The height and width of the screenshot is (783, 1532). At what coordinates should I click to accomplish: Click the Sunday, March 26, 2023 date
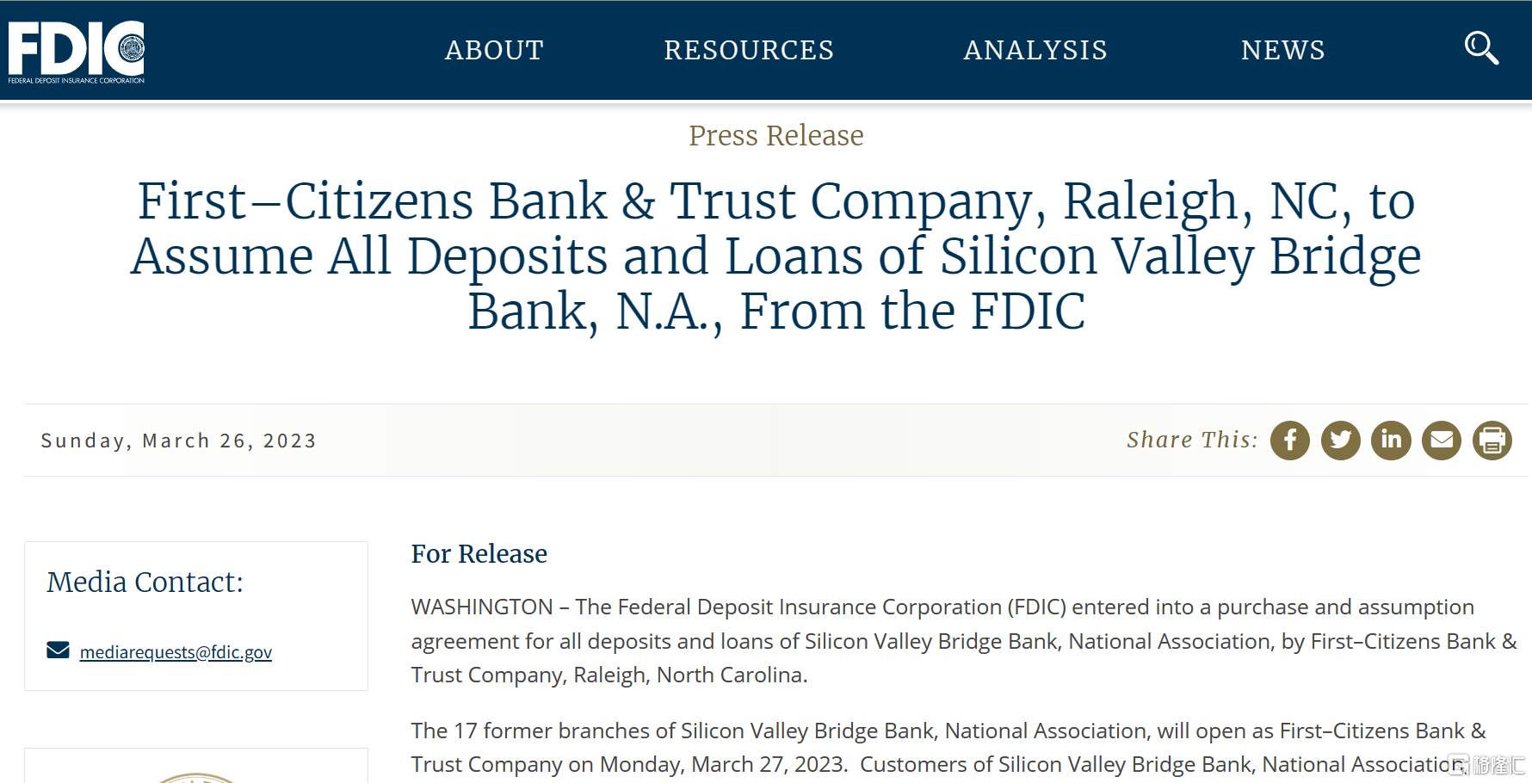coord(179,441)
